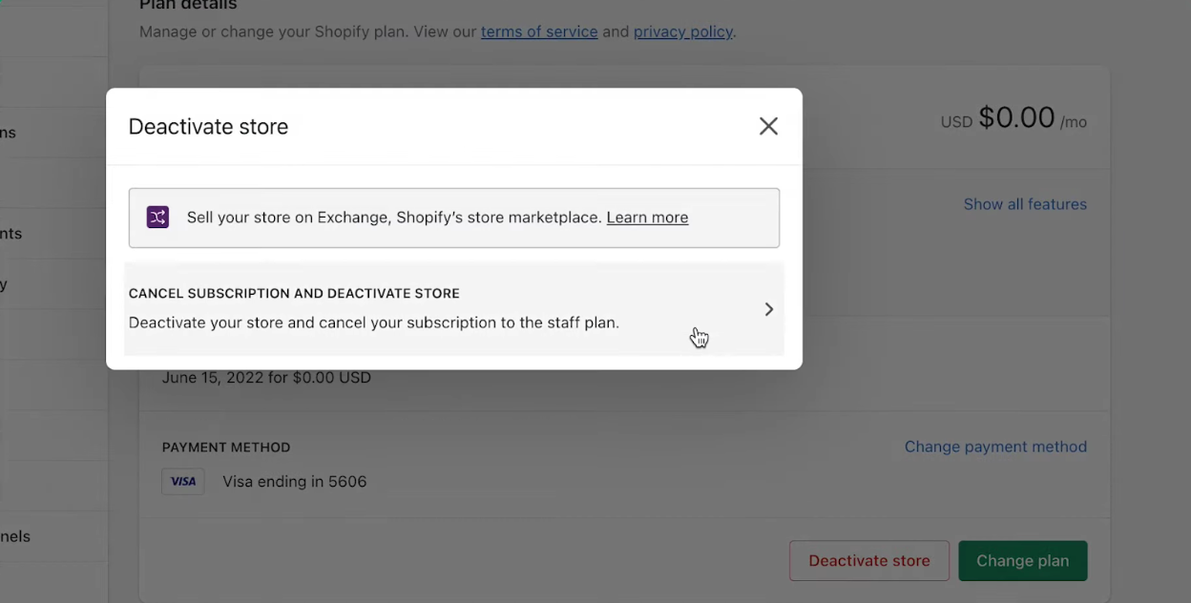Click the green Change plan button
This screenshot has width=1191, height=603.
(1022, 560)
